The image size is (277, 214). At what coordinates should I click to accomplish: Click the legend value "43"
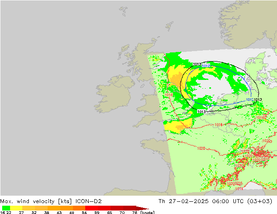[x=59, y=212]
